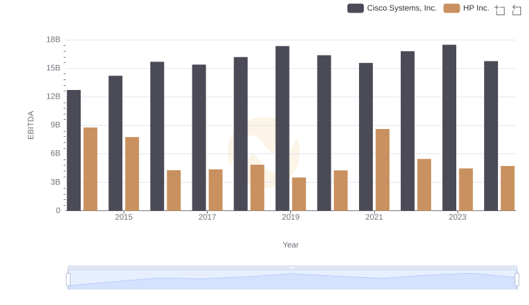Click the right handle of range slider
The height and width of the screenshot is (305, 529).
tap(517, 280)
